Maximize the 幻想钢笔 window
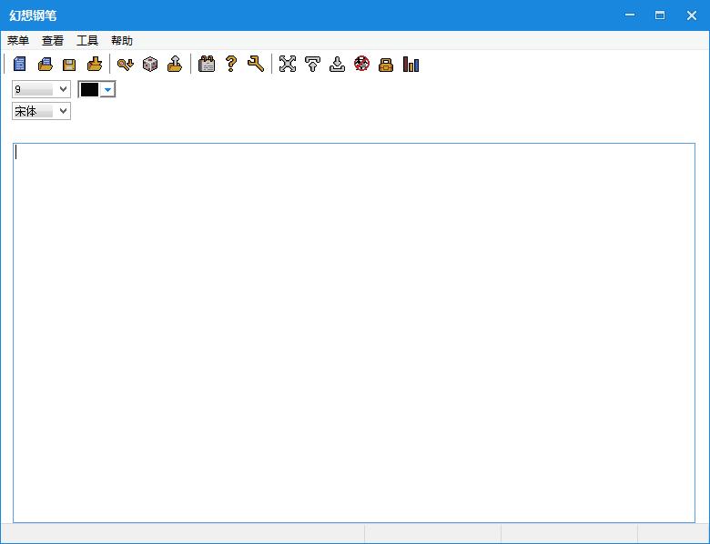 tap(660, 15)
